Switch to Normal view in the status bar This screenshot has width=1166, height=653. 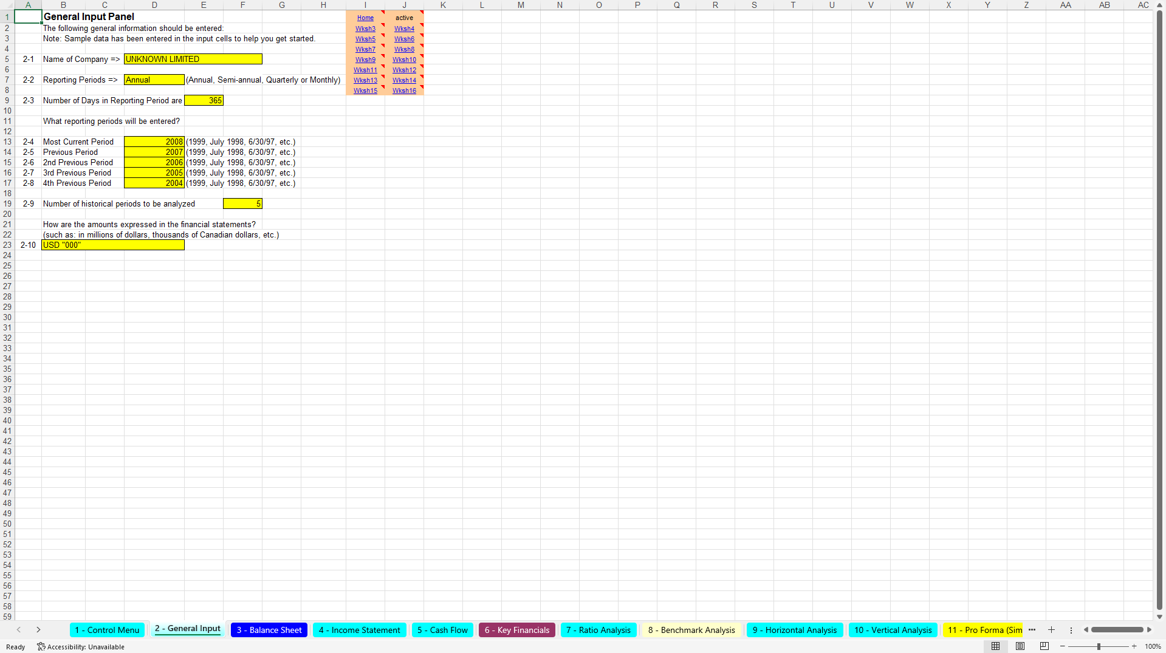point(995,646)
